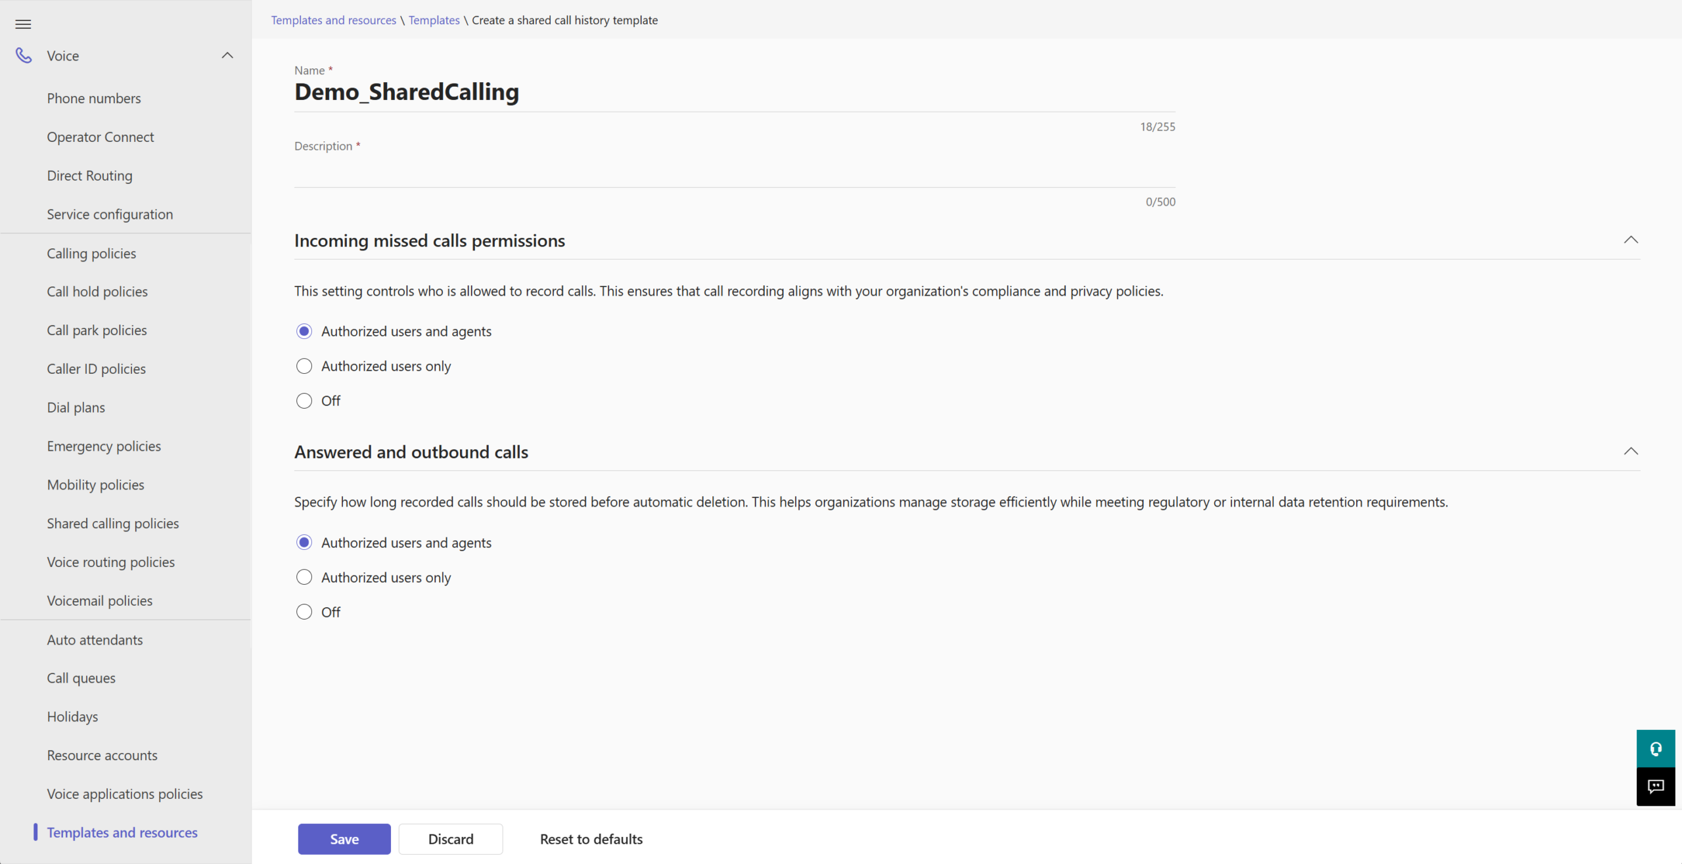Navigate to Auto attendants page
Viewport: 1682px width, 864px height.
[x=95, y=640]
